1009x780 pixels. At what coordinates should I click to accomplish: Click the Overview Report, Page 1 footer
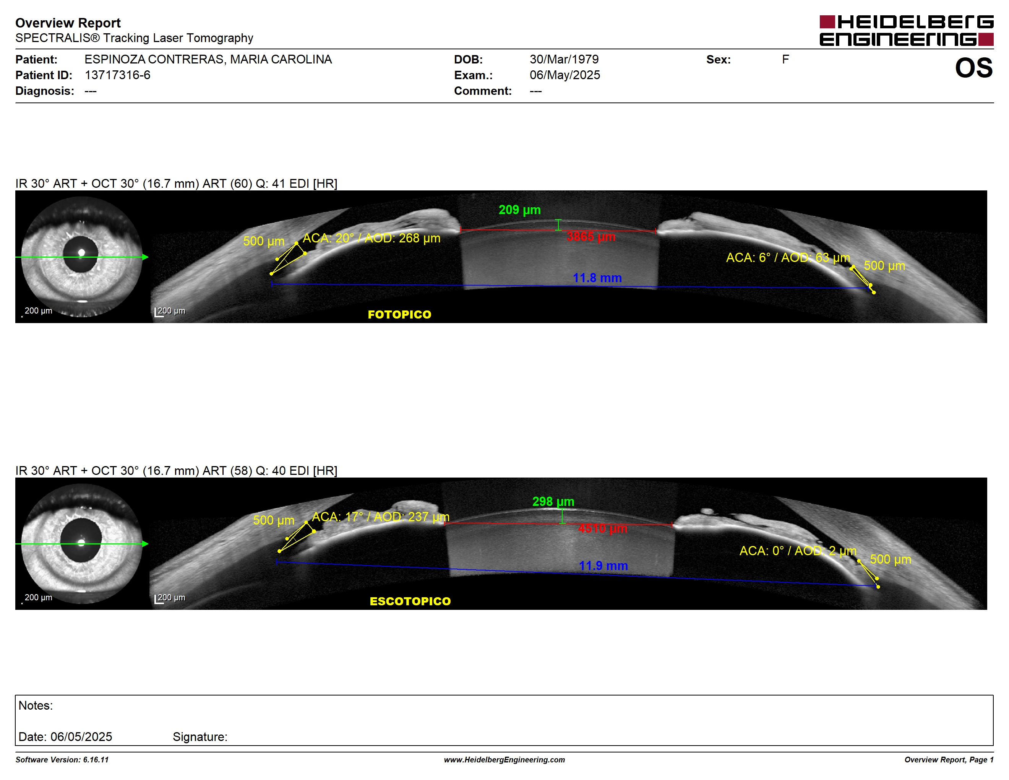tap(949, 760)
